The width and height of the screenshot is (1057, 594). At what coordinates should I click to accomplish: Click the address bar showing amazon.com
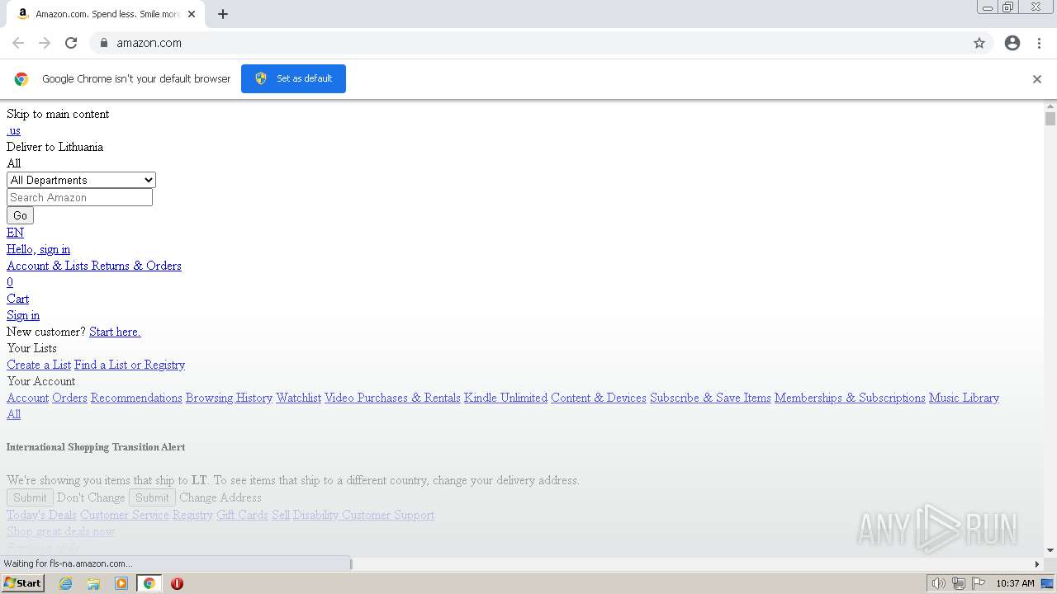coord(528,43)
